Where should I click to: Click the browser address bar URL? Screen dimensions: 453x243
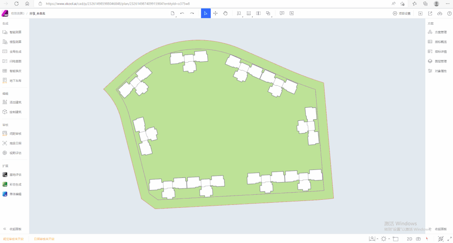point(118,3)
